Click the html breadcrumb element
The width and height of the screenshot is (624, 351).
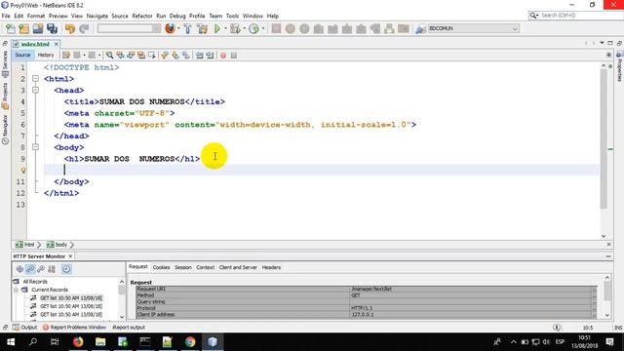point(25,245)
